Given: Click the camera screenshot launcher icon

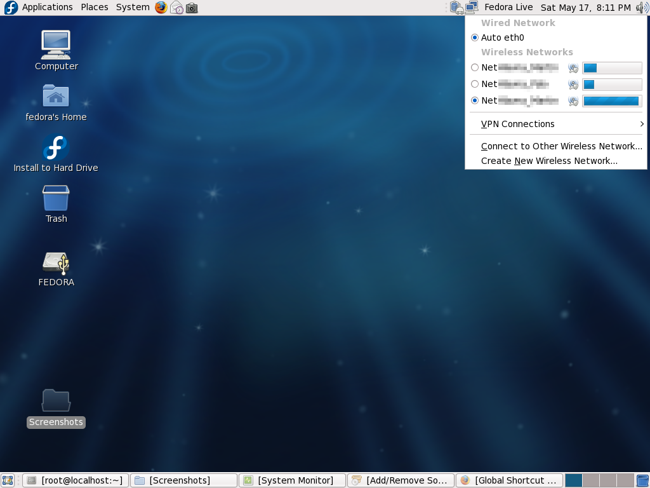Looking at the screenshot, I should pyautogui.click(x=192, y=8).
